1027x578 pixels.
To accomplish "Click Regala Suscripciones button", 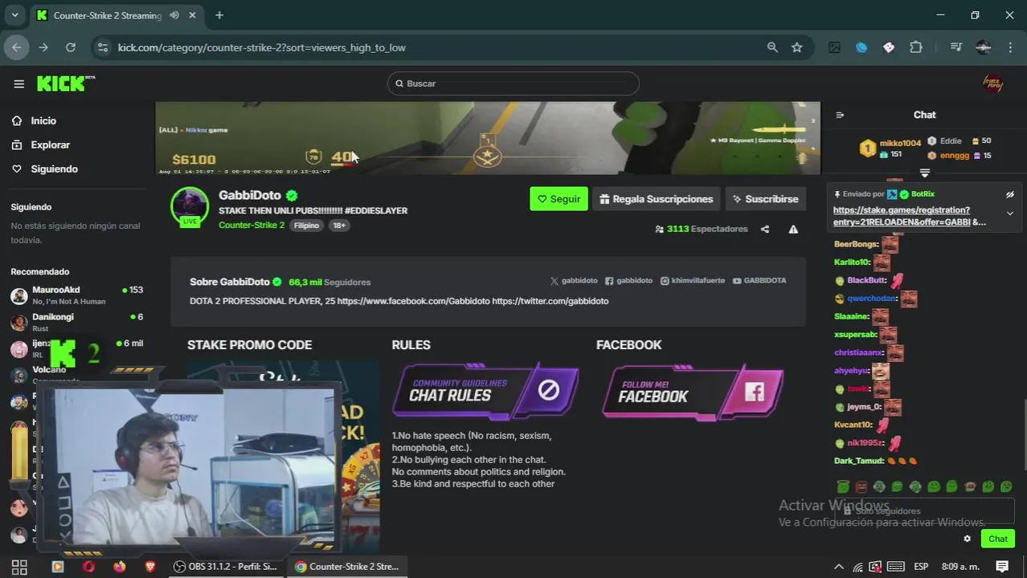I will click(x=655, y=199).
